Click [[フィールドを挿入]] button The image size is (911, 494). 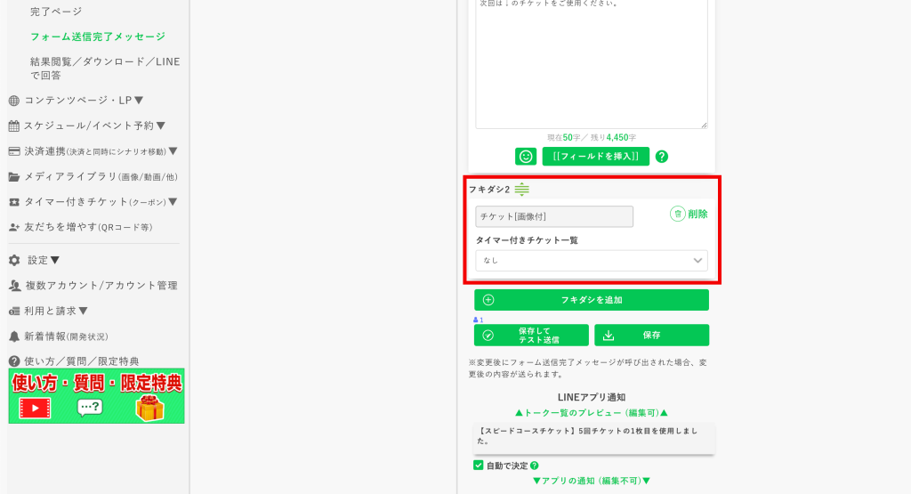click(595, 157)
